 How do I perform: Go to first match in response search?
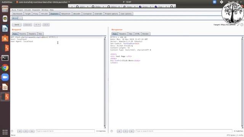[119, 131]
